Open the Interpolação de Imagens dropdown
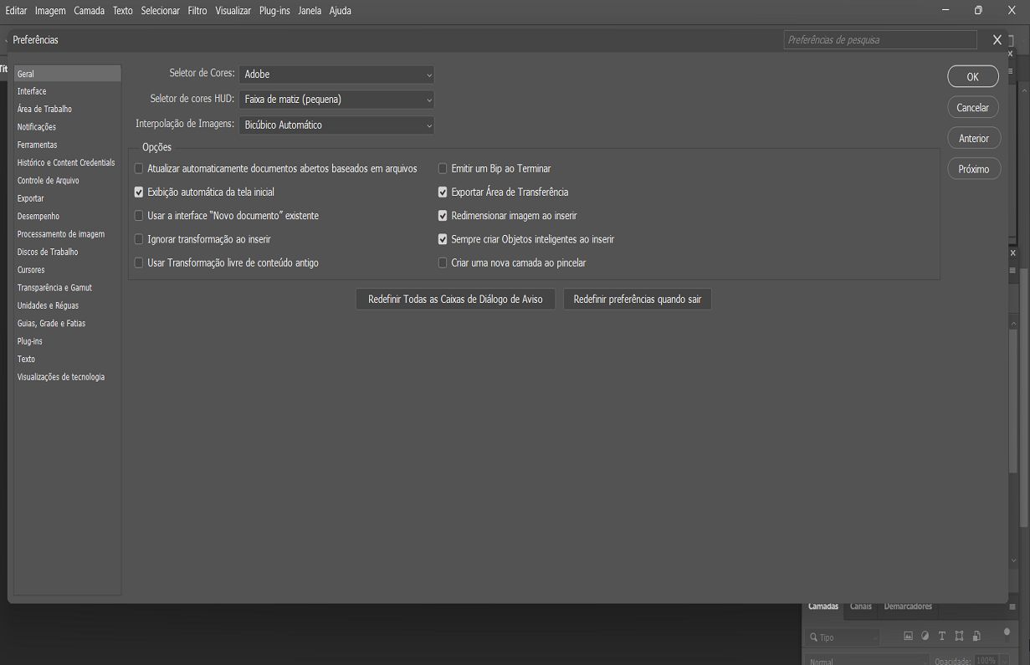This screenshot has height=665, width=1030. point(336,125)
